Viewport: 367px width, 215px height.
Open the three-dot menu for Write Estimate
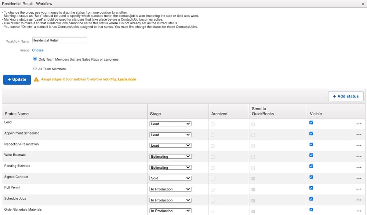pos(359,157)
